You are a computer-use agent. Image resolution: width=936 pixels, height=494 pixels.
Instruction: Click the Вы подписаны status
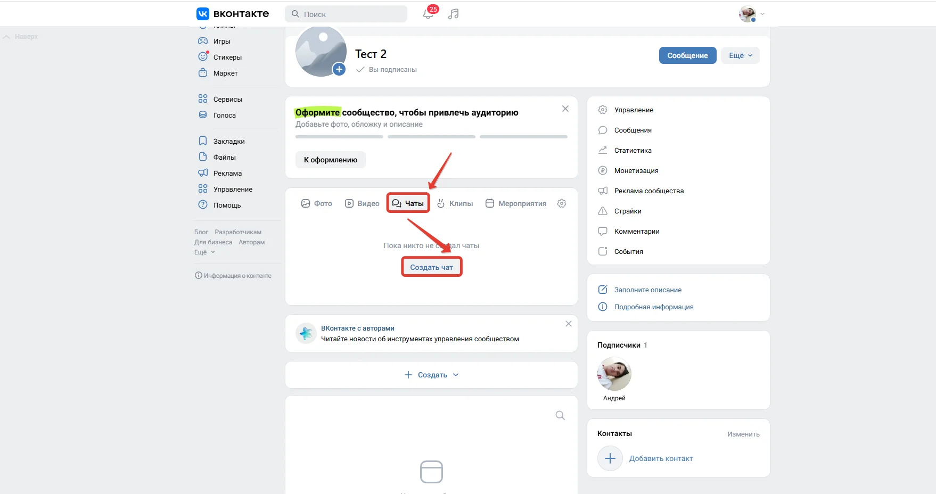click(x=387, y=70)
